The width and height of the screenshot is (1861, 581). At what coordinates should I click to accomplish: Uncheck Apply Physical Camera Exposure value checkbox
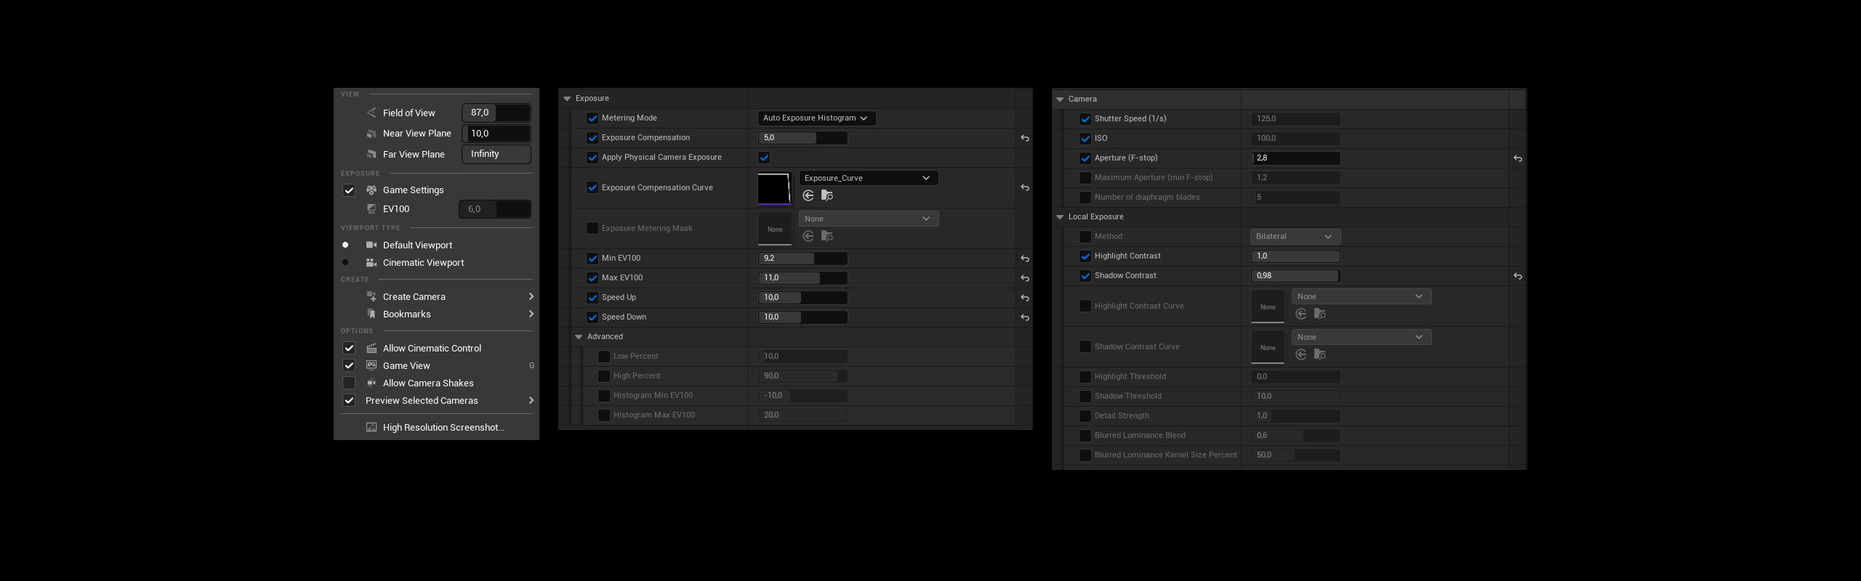tap(764, 158)
